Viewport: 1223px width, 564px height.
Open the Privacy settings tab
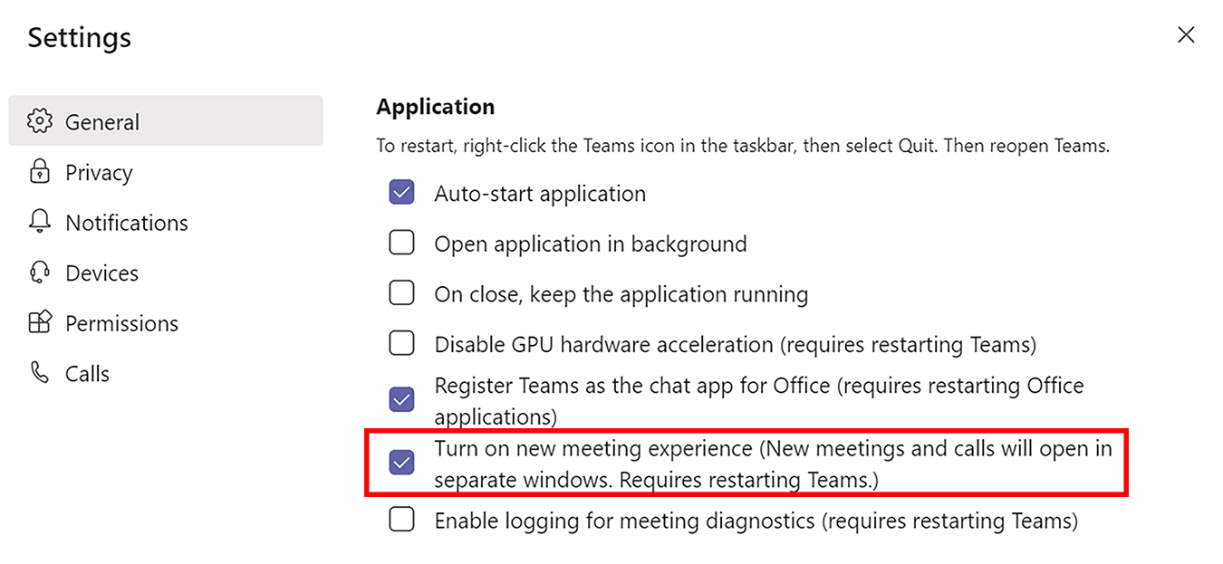coord(99,172)
